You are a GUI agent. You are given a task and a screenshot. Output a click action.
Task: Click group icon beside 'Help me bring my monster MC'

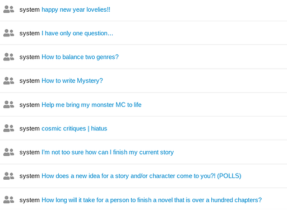click(8, 105)
